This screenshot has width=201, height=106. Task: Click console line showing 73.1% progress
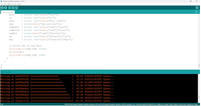pos(57,79)
